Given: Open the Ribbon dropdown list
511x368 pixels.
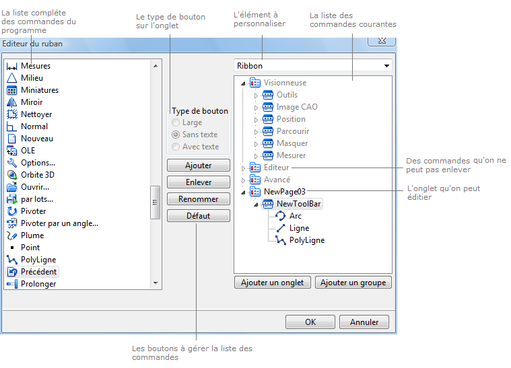Looking at the screenshot, I should pyautogui.click(x=386, y=66).
